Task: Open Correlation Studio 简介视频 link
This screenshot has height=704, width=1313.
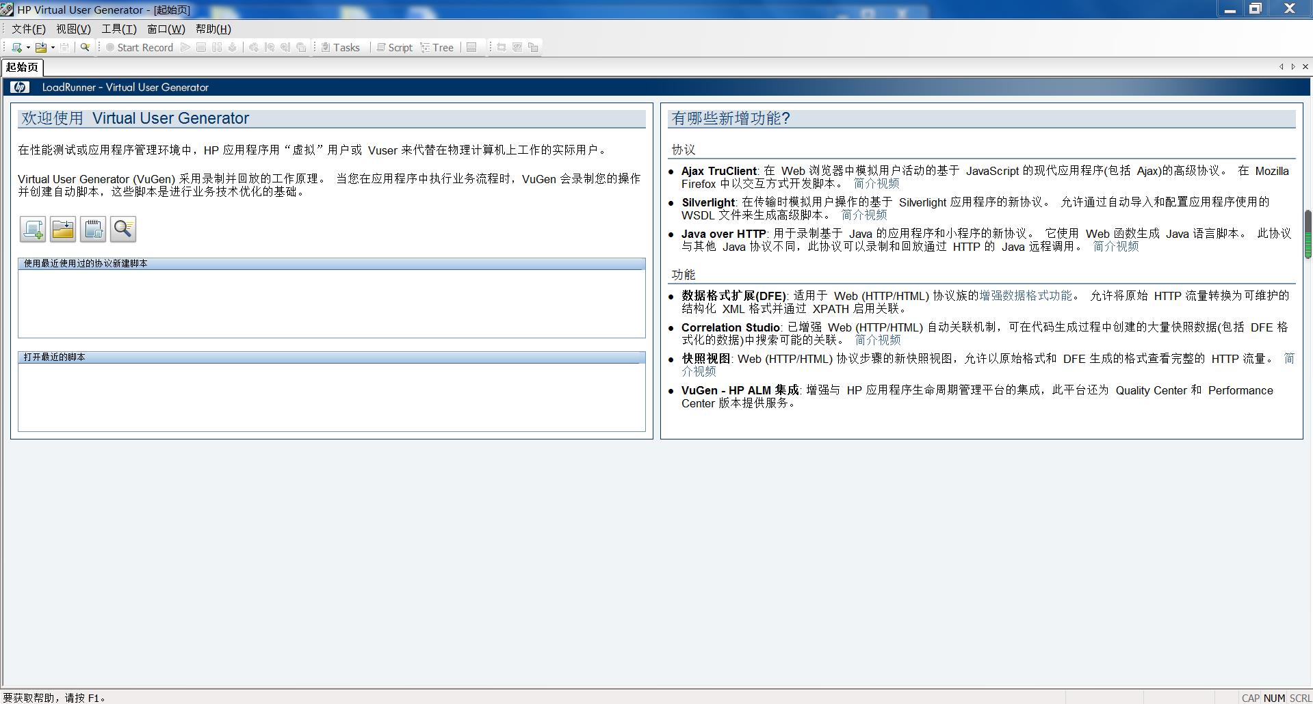Action: click(877, 340)
